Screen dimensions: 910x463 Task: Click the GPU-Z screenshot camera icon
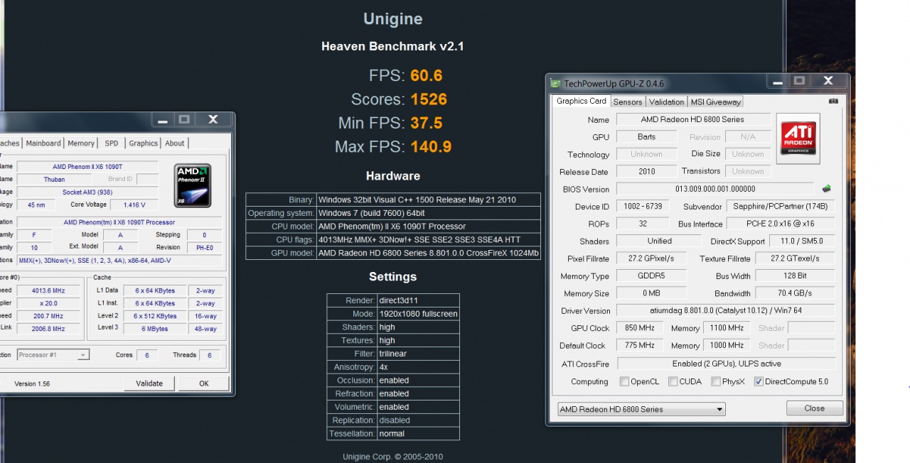[833, 102]
